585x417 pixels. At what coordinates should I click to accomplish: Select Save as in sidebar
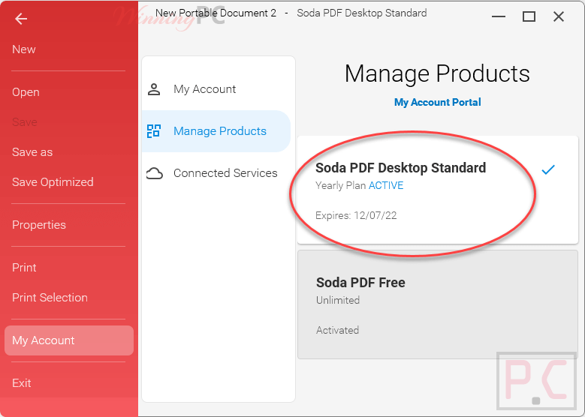click(32, 152)
